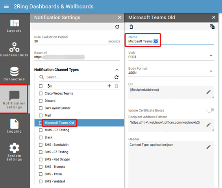Click the Rule Evaluation Period field
The width and height of the screenshot is (222, 188).
point(77,41)
